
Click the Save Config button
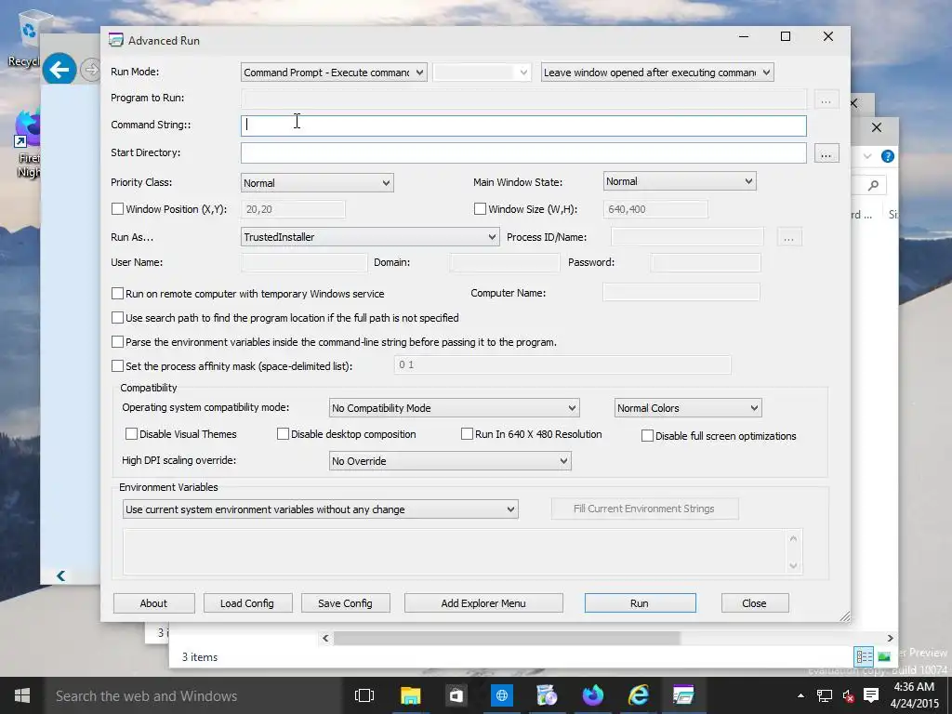click(345, 602)
